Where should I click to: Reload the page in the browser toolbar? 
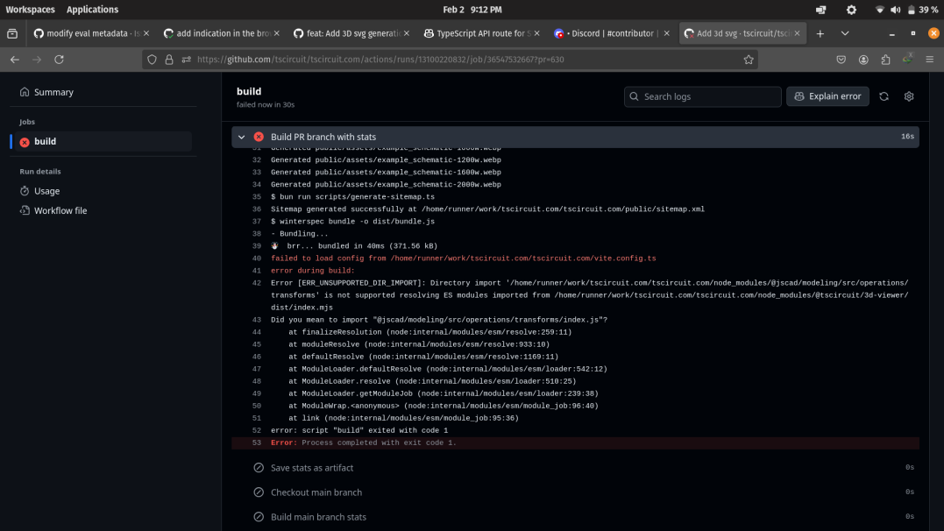(59, 60)
